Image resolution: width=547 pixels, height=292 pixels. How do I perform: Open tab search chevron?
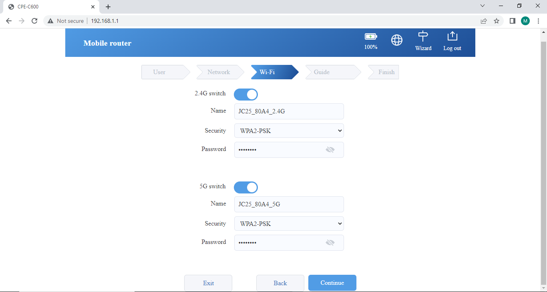[483, 6]
